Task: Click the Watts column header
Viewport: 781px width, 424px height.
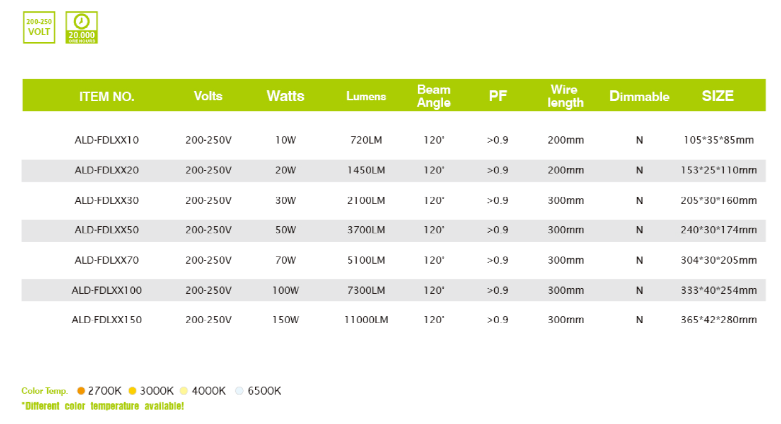Action: pos(286,96)
